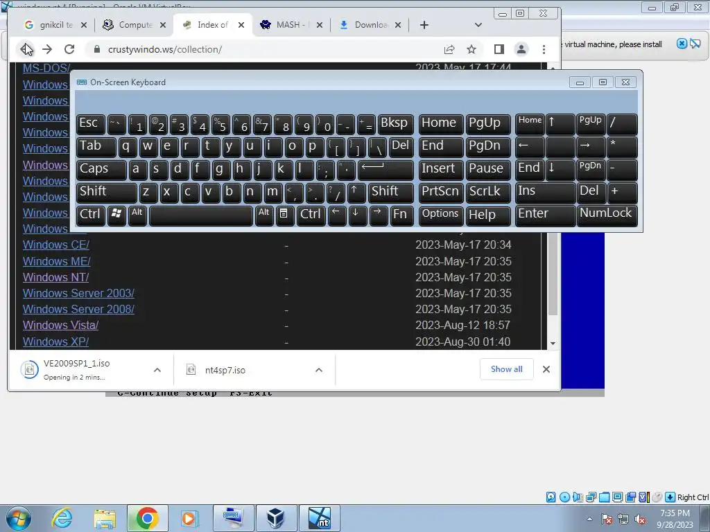The height and width of the screenshot is (532, 710).
Task: Open the Windows Server 2003/ link
Action: tap(79, 293)
